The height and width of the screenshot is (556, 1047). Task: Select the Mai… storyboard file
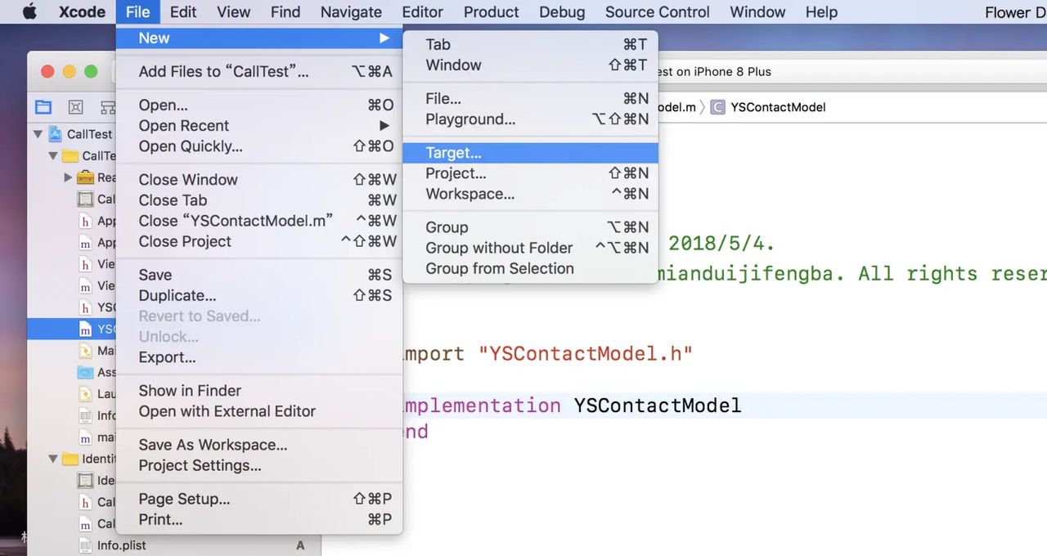tap(96, 351)
